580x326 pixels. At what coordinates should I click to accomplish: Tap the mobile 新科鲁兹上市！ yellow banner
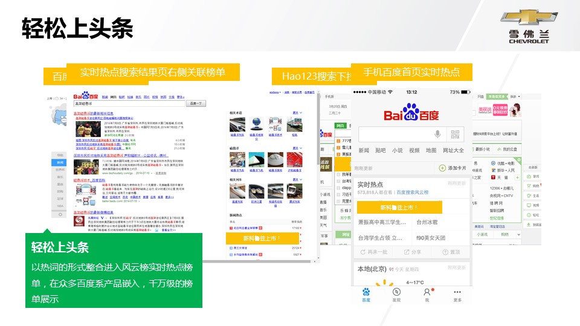pos(399,207)
